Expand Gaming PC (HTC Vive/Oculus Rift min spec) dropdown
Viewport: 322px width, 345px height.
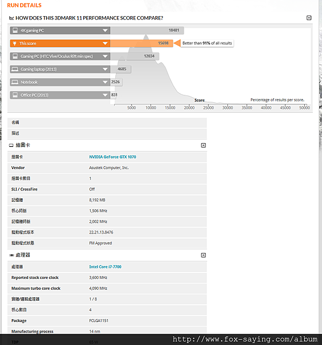click(105, 56)
